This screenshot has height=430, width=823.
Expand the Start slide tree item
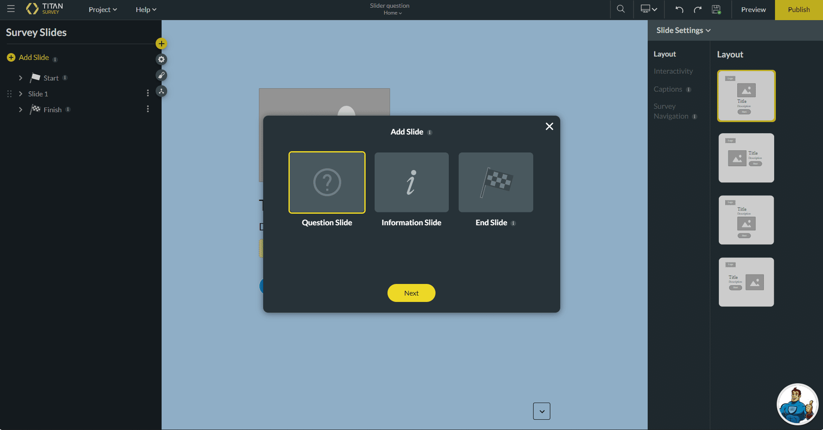coord(21,78)
